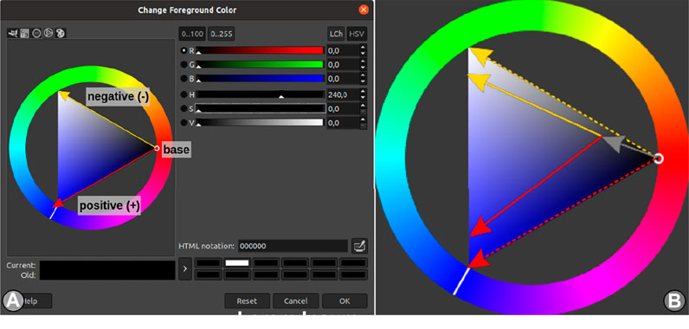689x329 pixels.
Task: Select the H channel radio button
Action: pyautogui.click(x=184, y=94)
